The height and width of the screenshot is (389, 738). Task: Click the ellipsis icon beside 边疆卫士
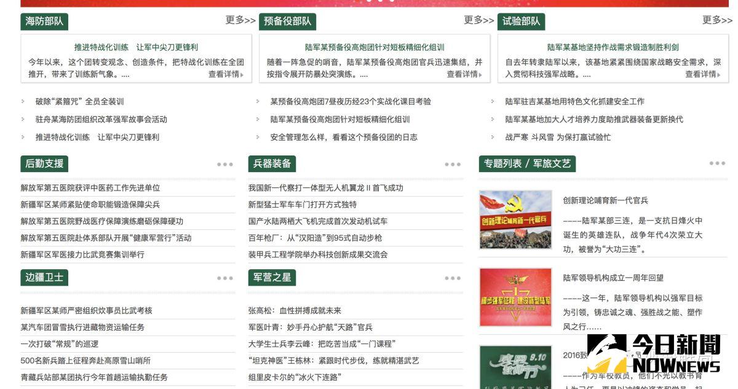[x=226, y=277]
